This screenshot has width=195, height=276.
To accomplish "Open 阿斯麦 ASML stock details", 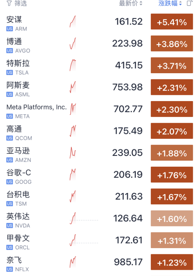I will tap(97, 87).
